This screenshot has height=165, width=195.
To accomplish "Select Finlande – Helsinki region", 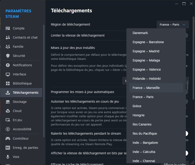I will 156,79.
